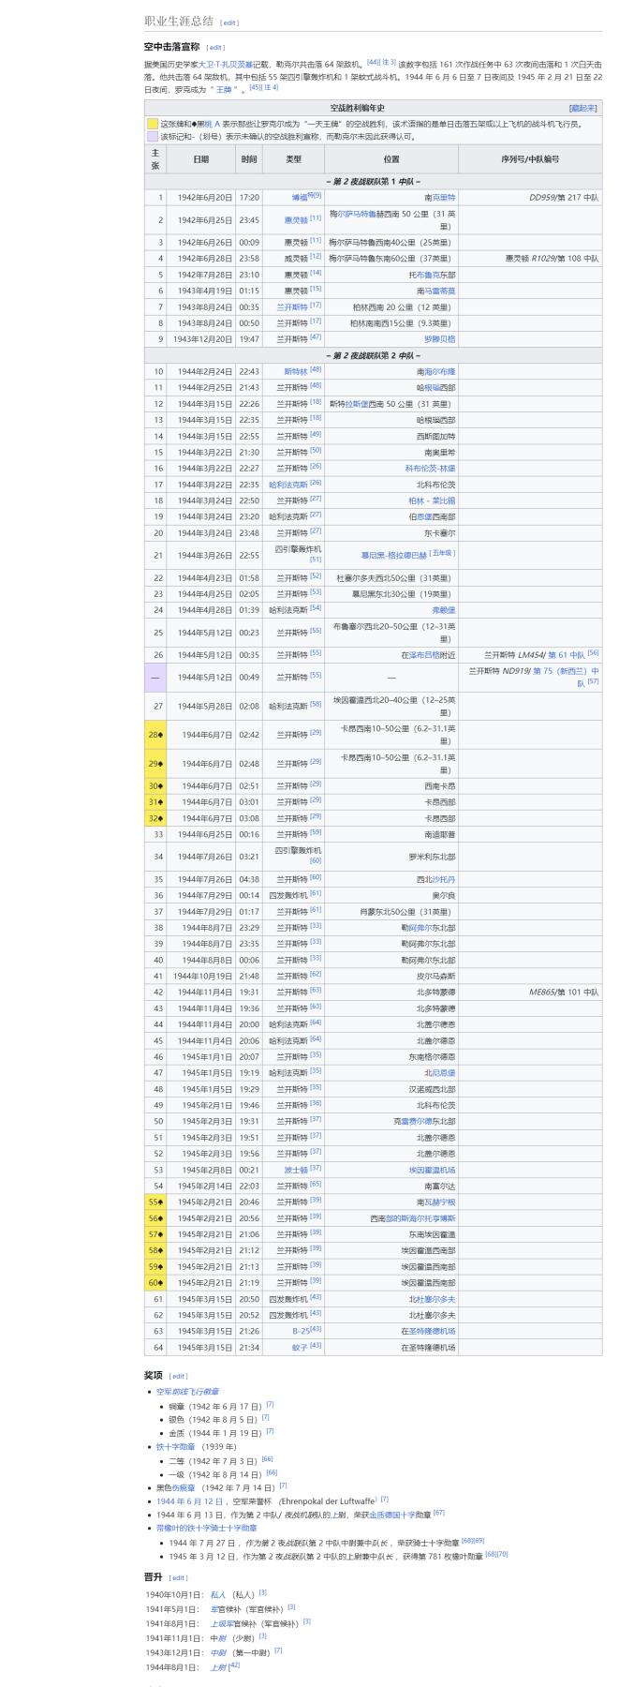619x1687 pixels.
Task: Open 上级军 rank link under 晋升
Action: (x=222, y=1622)
